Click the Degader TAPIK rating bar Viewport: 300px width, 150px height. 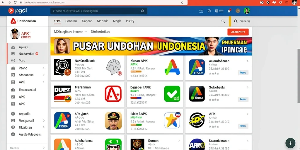click(x=136, y=98)
